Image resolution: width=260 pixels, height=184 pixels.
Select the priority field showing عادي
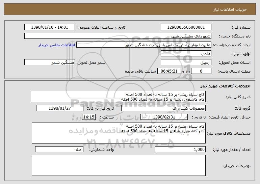(x=186, y=54)
